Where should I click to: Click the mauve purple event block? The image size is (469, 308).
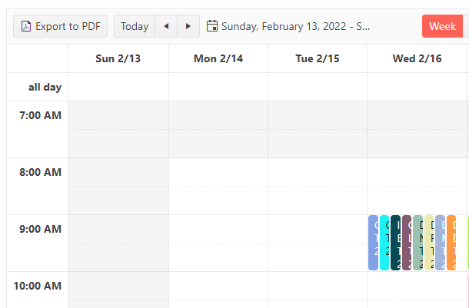tap(407, 243)
